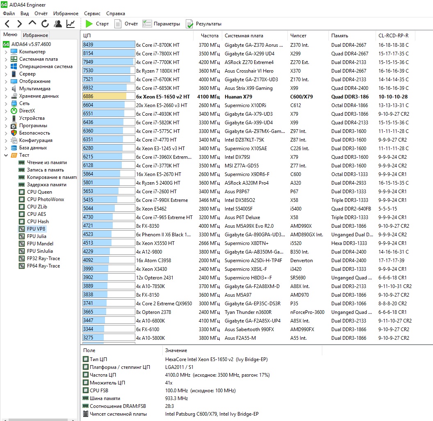The image size is (433, 421).
Task: Open the Справка menu
Action: coord(116,13)
